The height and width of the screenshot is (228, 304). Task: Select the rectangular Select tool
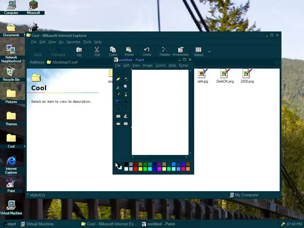coord(126,72)
